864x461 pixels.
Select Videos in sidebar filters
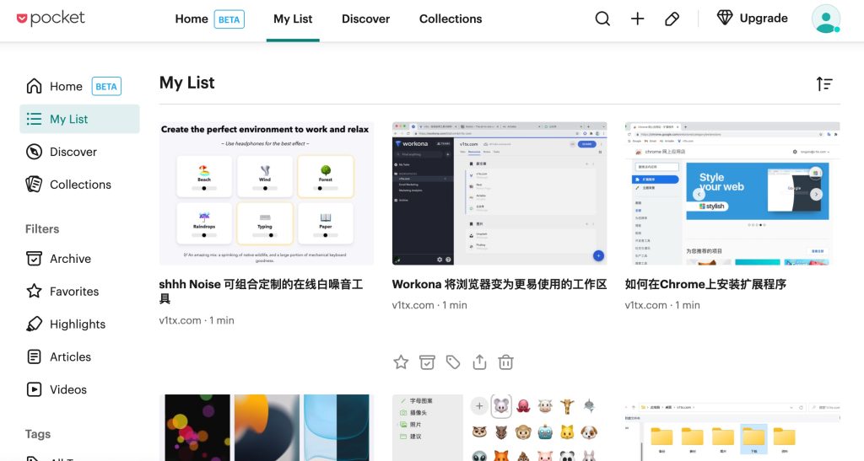click(68, 389)
